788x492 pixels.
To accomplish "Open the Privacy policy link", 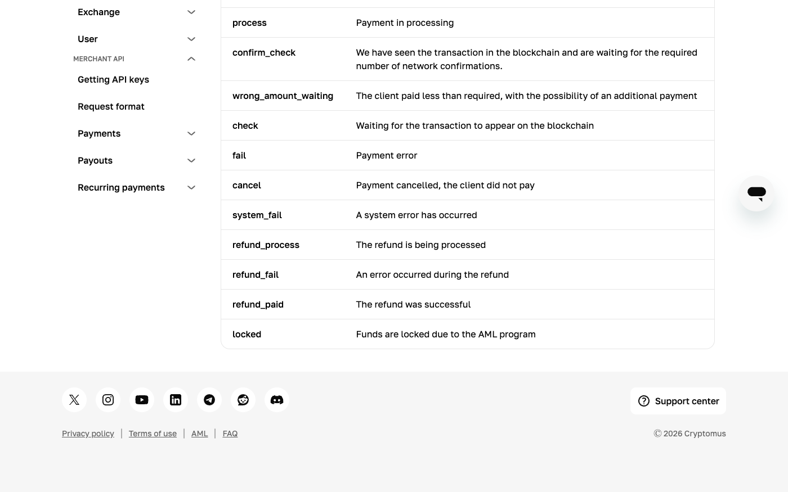I will [88, 434].
